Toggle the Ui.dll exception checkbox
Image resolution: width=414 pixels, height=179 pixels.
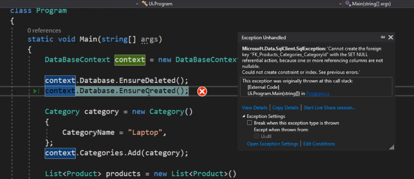(256, 136)
